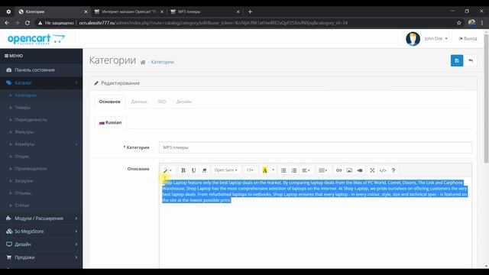Bookmark this page with the star
The height and width of the screenshot is (275, 489).
(x=459, y=23)
